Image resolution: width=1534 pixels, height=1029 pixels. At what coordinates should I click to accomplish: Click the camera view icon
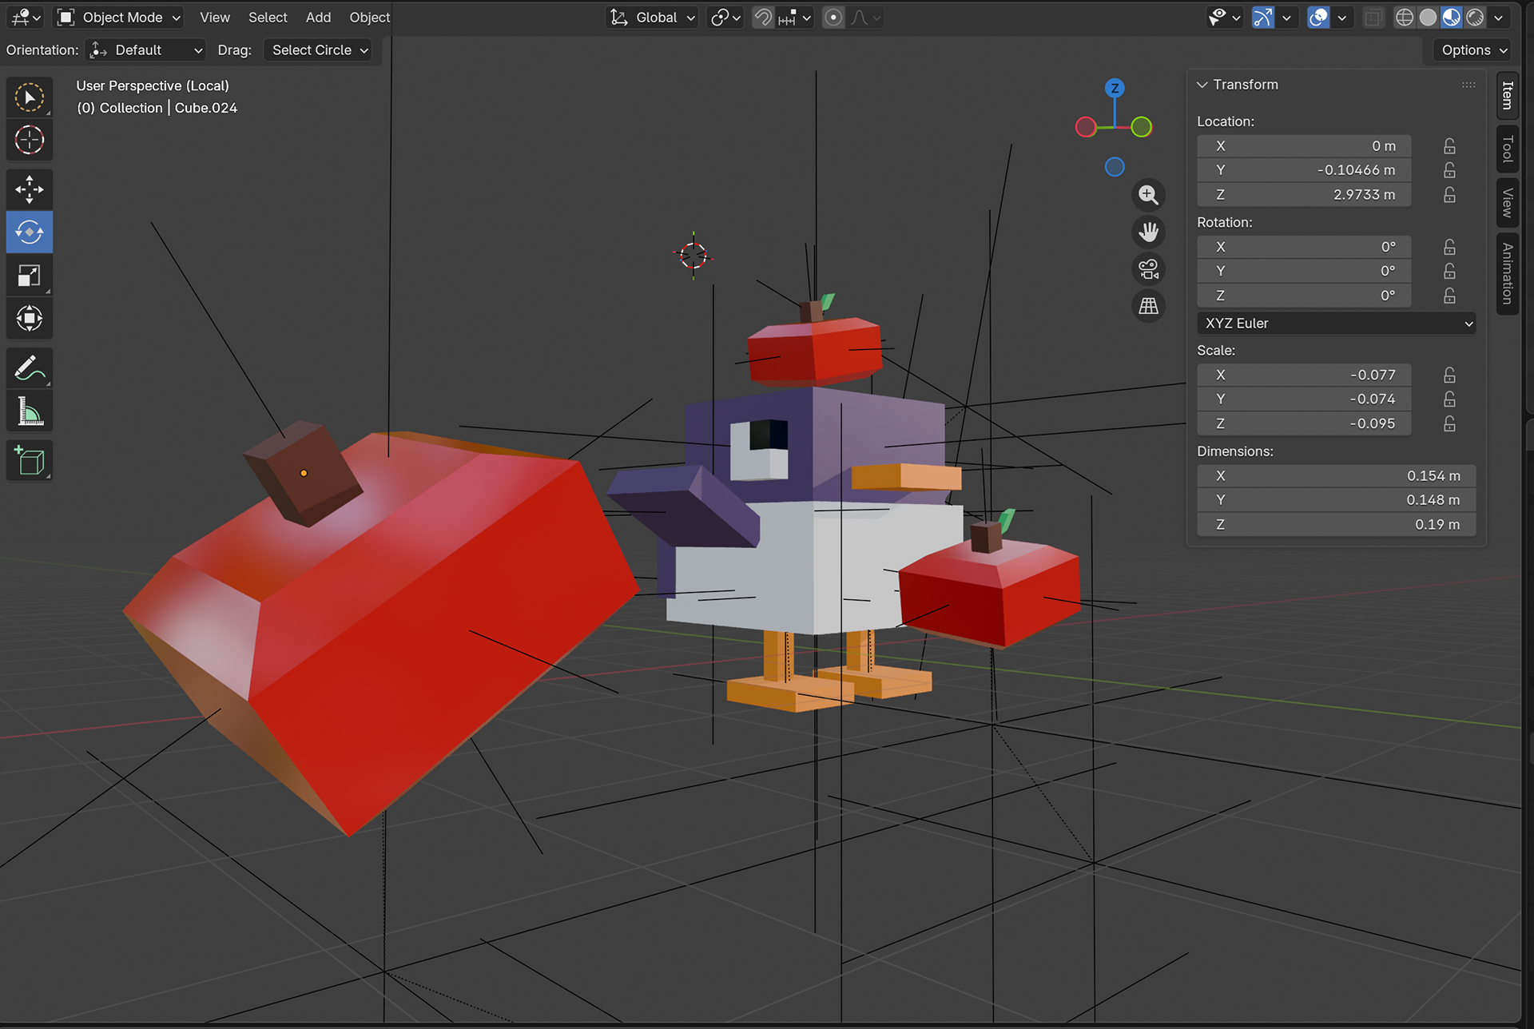point(1148,269)
